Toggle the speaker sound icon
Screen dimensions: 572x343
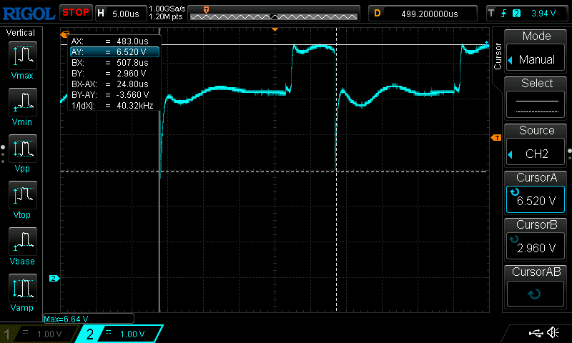coord(553,332)
